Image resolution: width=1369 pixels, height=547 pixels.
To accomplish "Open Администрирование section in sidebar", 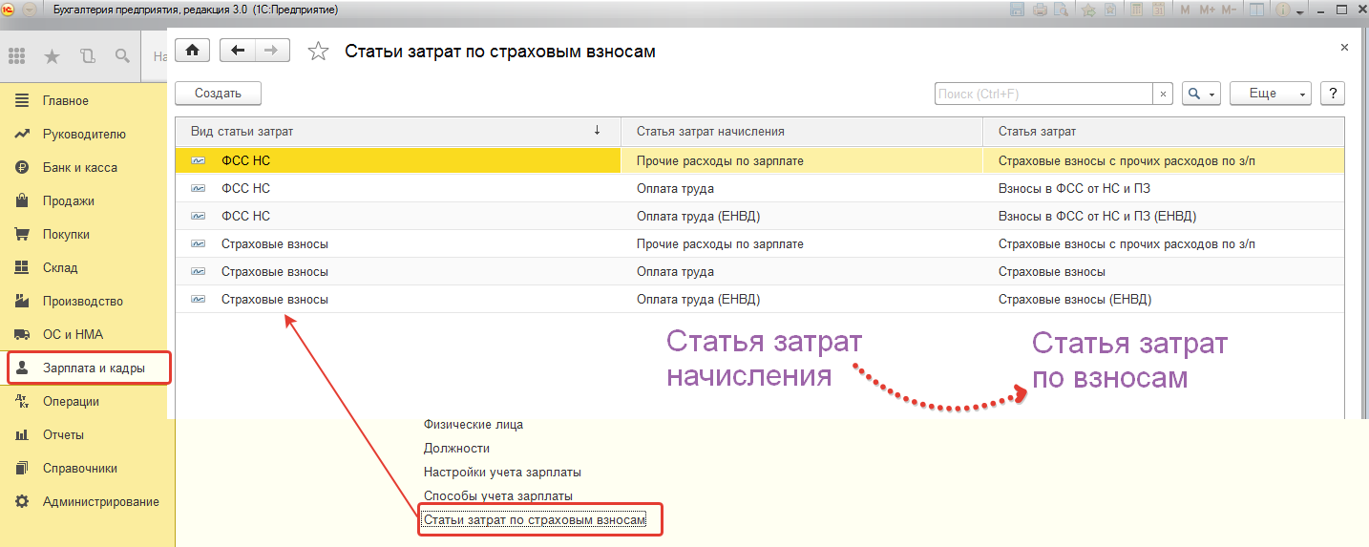I will 87,501.
